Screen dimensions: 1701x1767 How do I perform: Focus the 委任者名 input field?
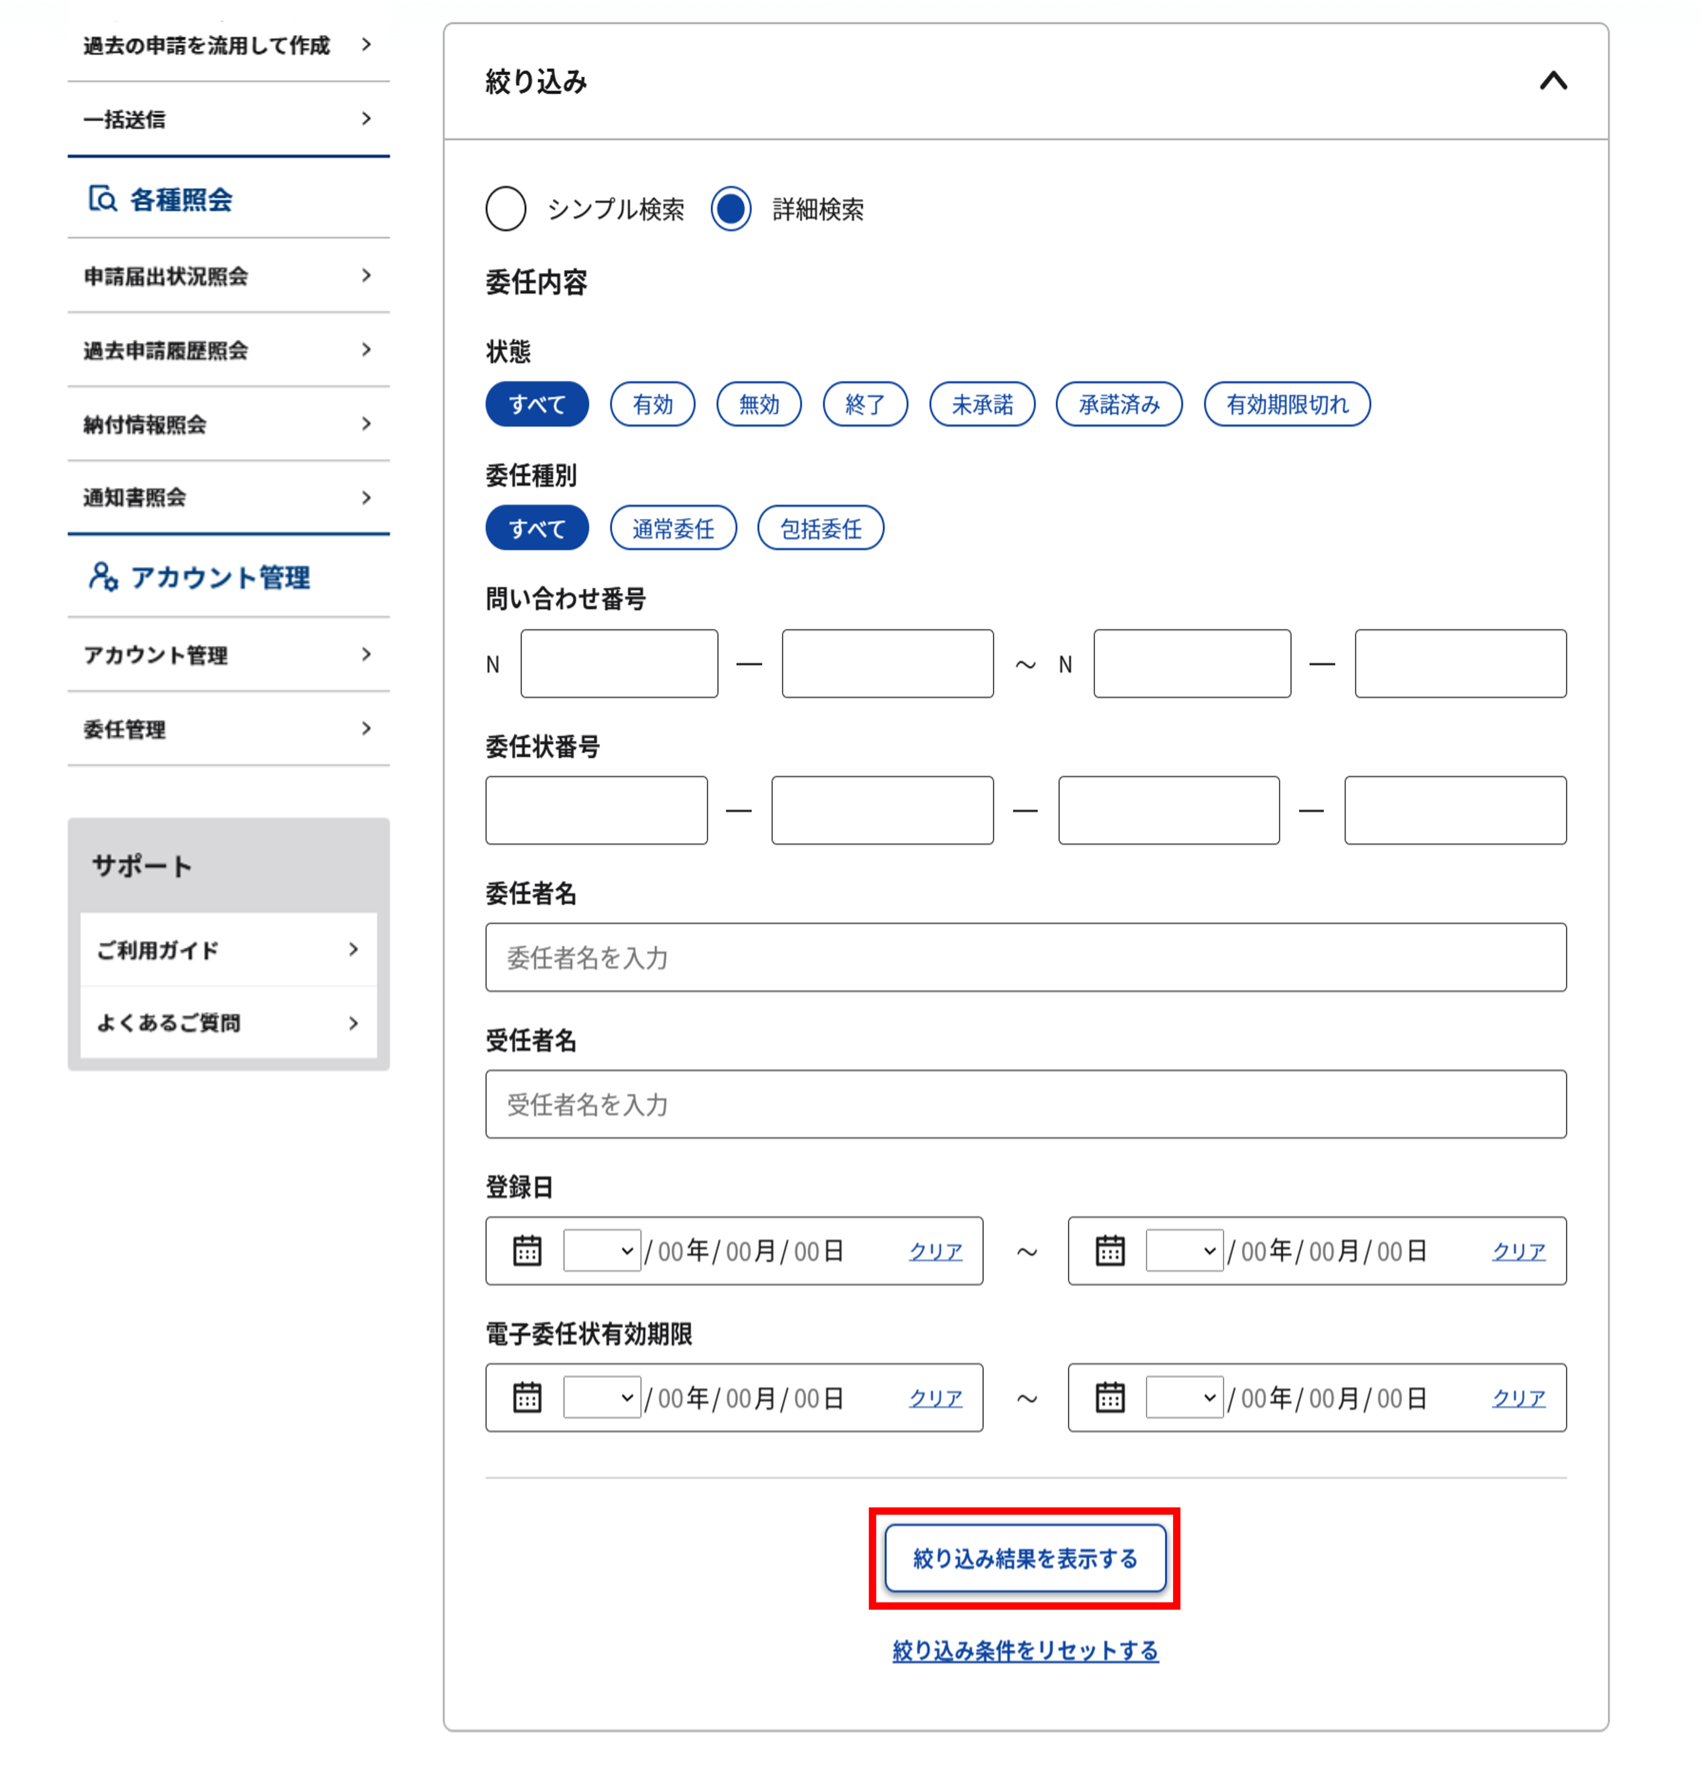click(x=1026, y=957)
